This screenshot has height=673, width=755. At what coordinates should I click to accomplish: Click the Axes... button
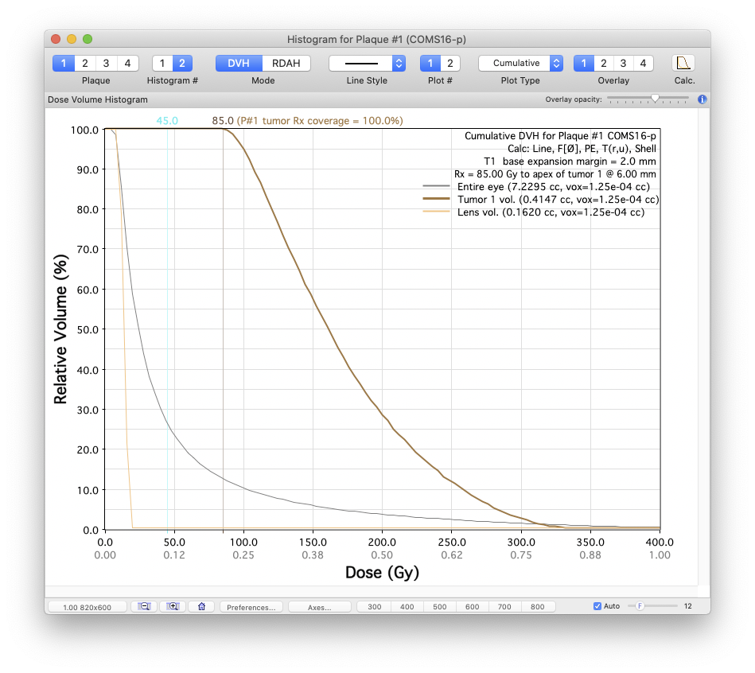pyautogui.click(x=320, y=607)
